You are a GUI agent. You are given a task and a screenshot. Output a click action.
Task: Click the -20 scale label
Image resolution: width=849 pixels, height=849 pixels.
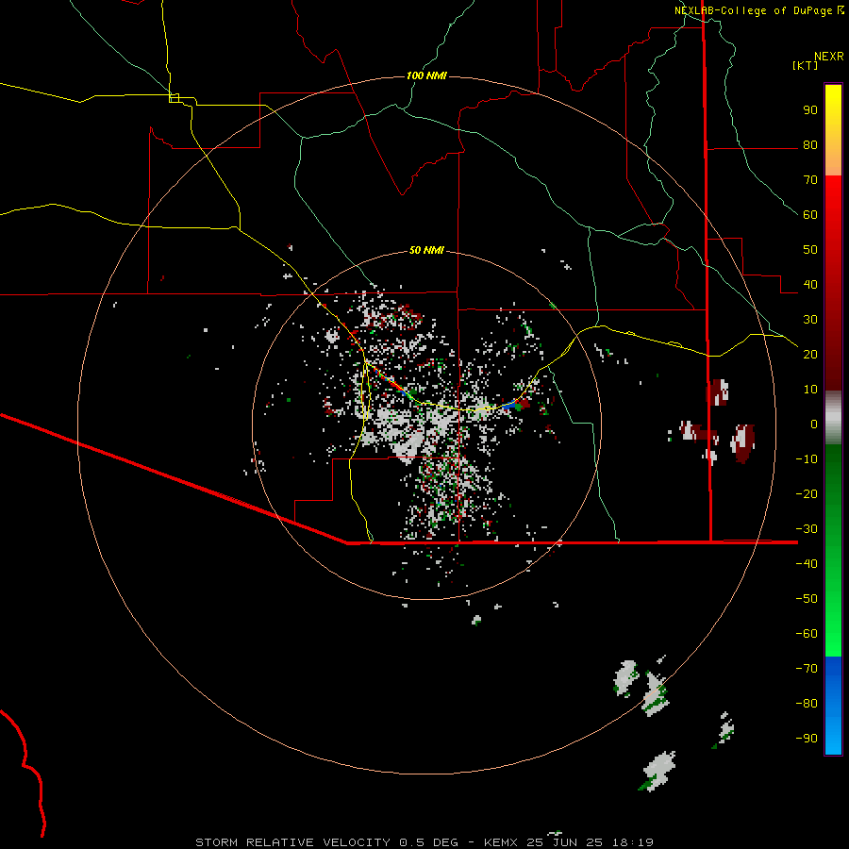[x=807, y=493]
